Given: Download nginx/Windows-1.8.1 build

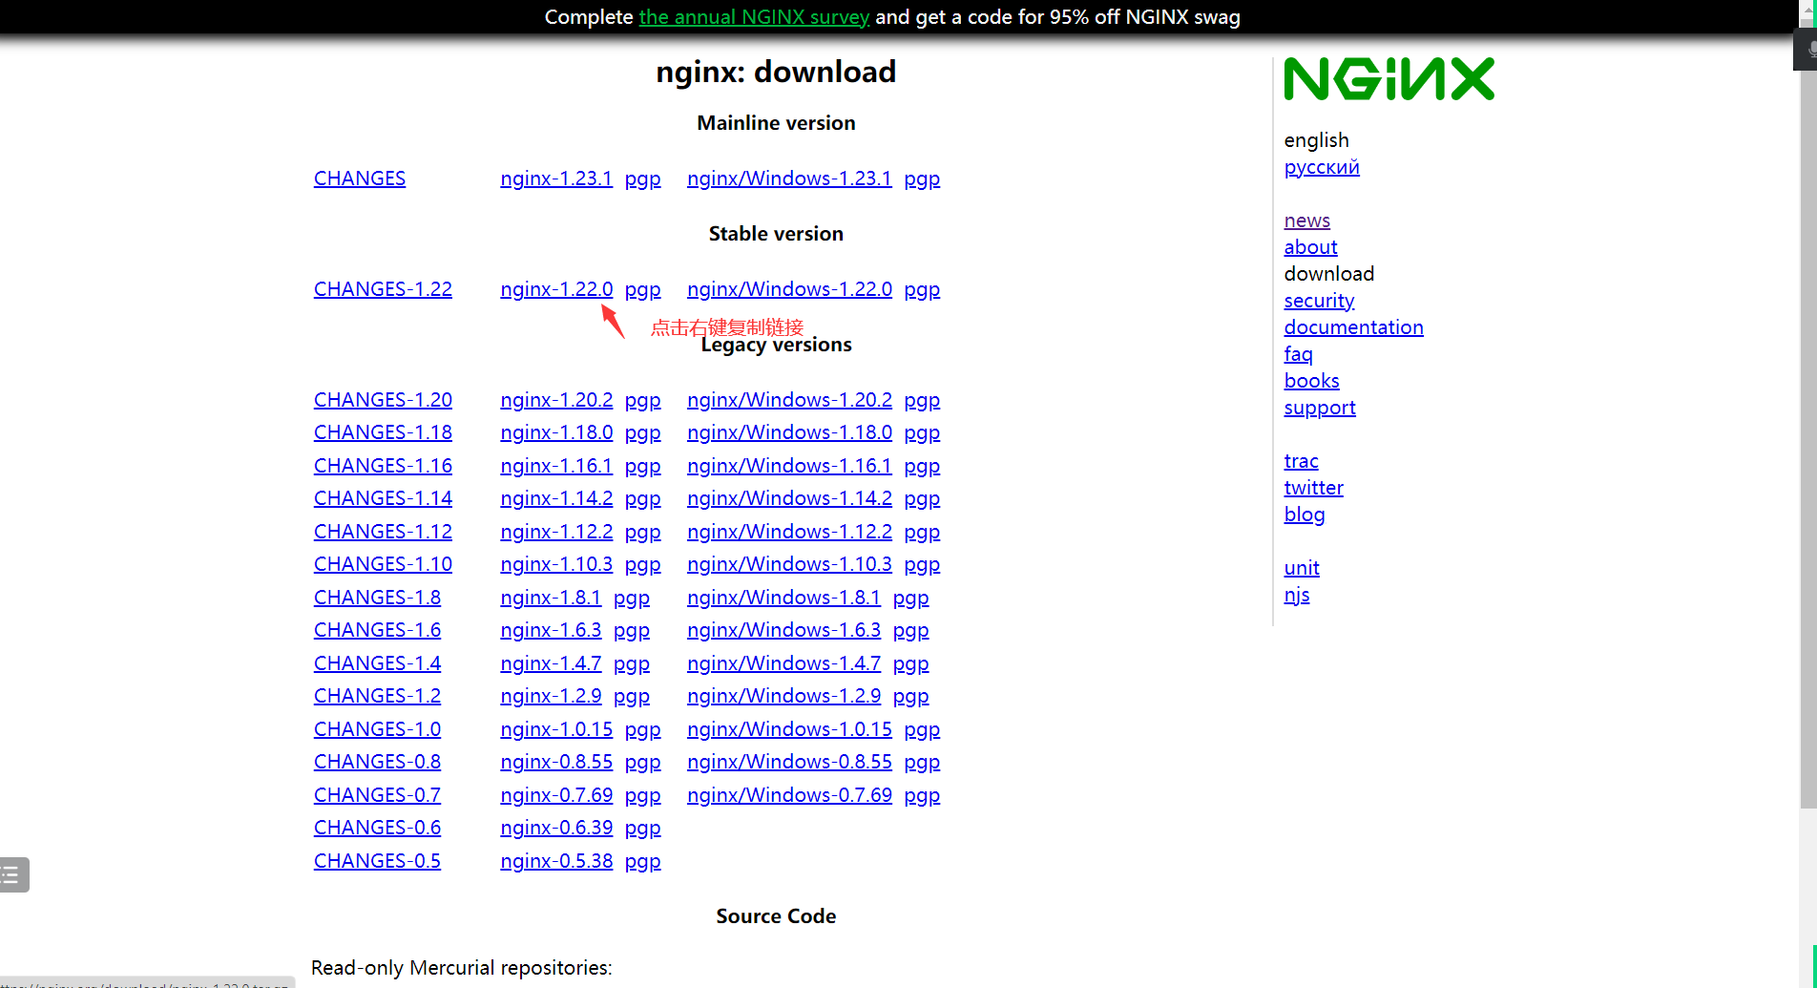Looking at the screenshot, I should coord(783,598).
